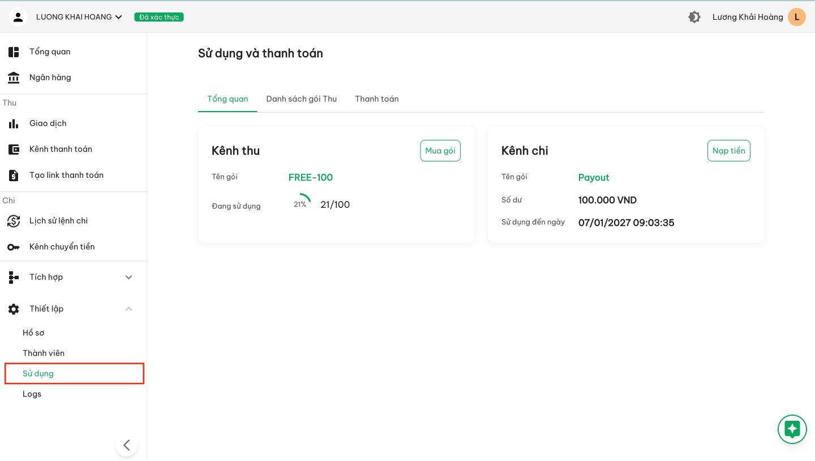Click the Giao dịch bar chart icon
The height and width of the screenshot is (461, 815).
pyautogui.click(x=14, y=123)
